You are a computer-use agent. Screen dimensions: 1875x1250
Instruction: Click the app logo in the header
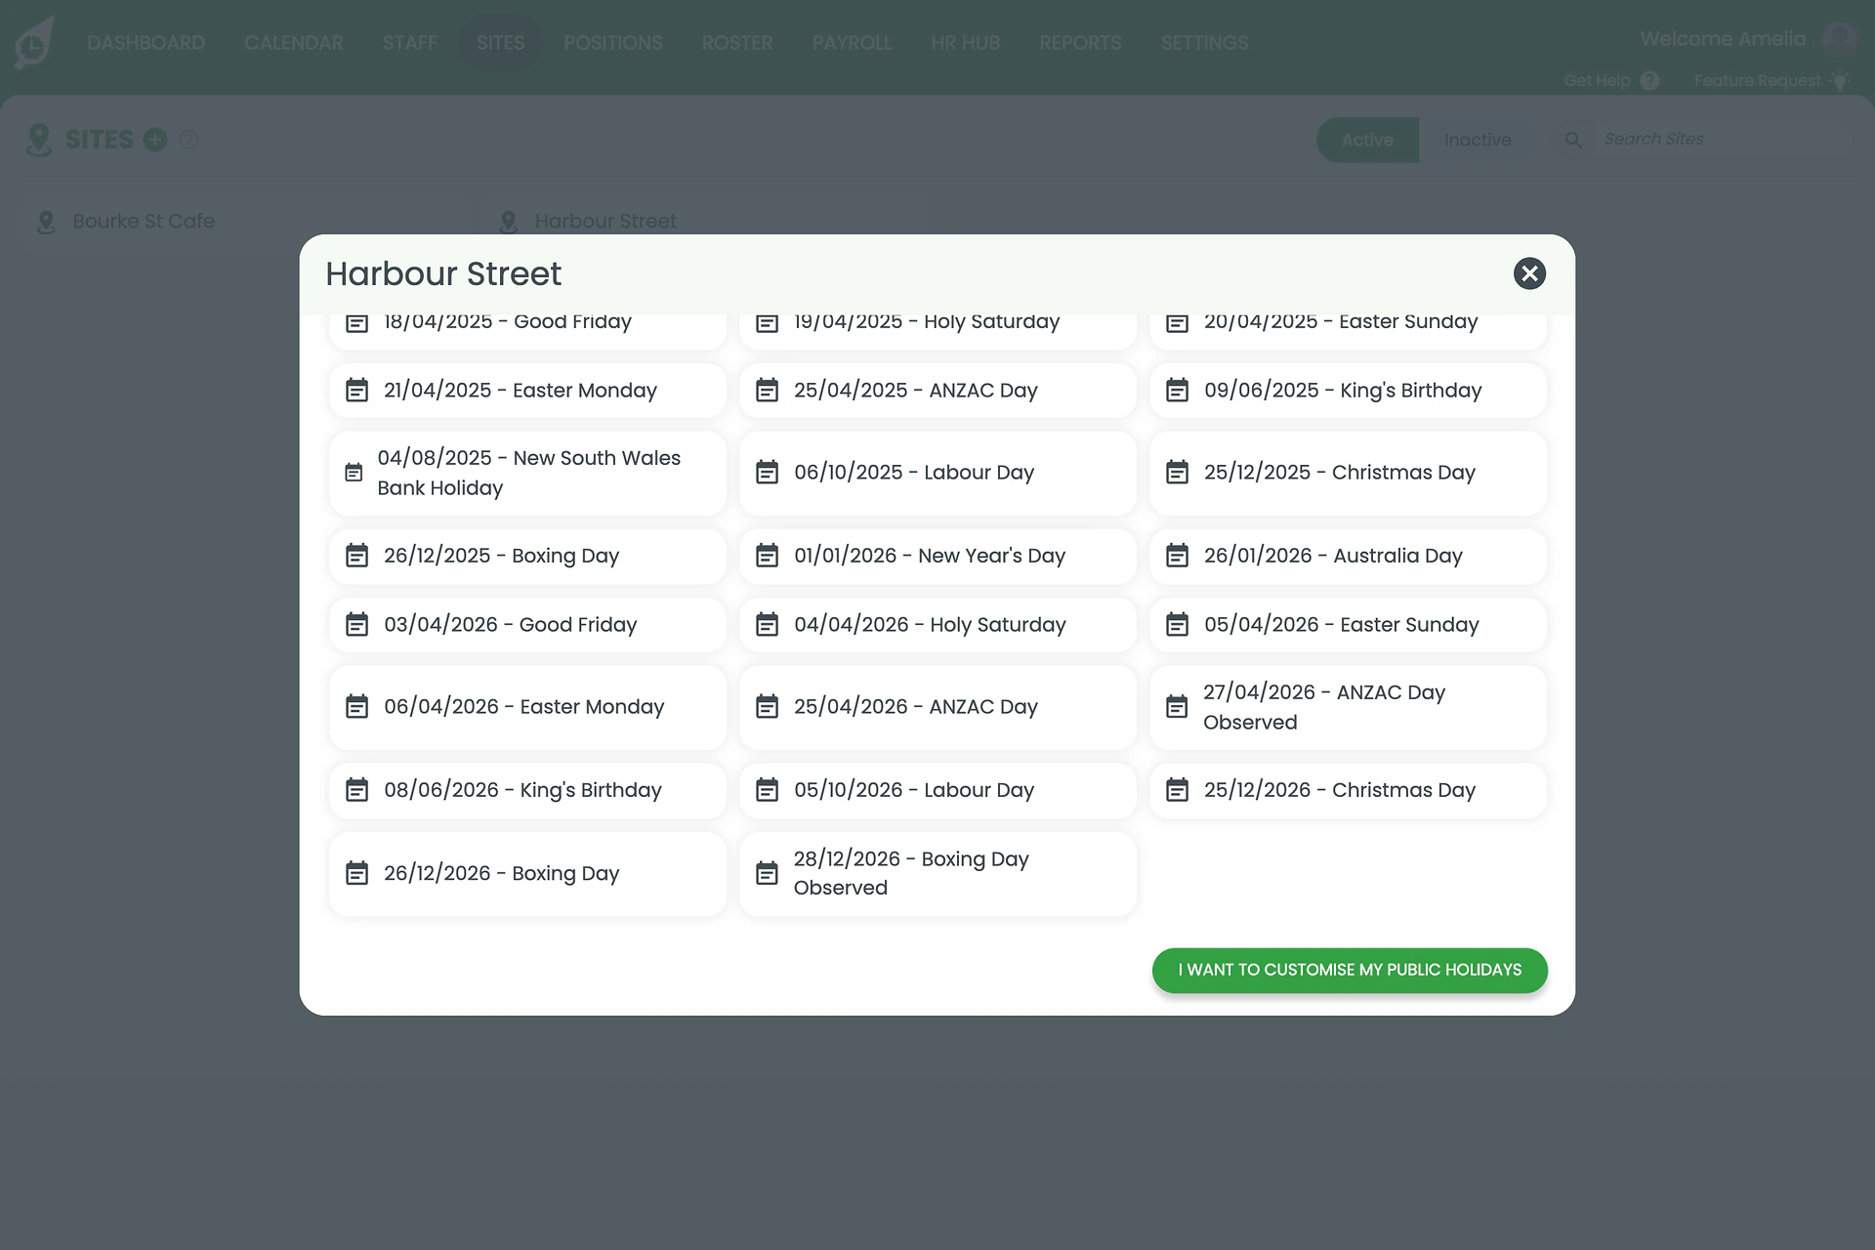(x=34, y=43)
